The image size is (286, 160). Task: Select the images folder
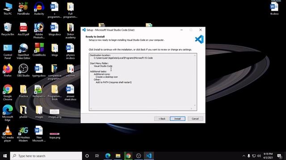pos(39,112)
